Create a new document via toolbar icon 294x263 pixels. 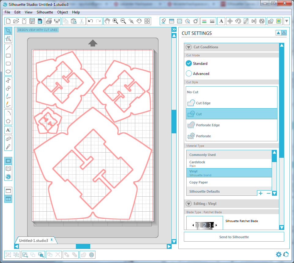click(8, 21)
